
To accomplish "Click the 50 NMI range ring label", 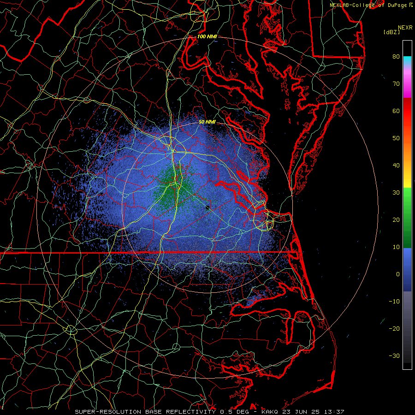I will pyautogui.click(x=207, y=122).
